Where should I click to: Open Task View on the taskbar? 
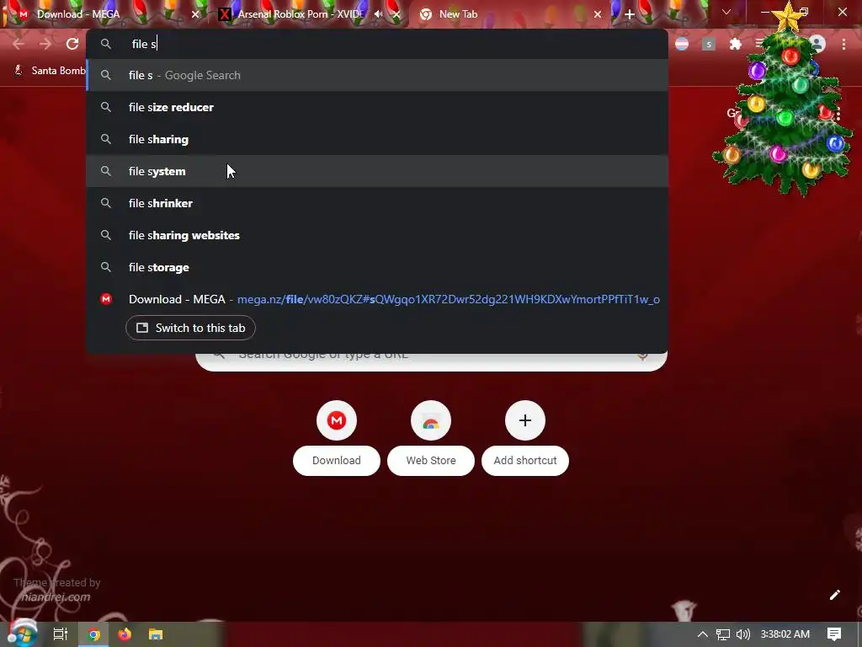[x=61, y=634]
